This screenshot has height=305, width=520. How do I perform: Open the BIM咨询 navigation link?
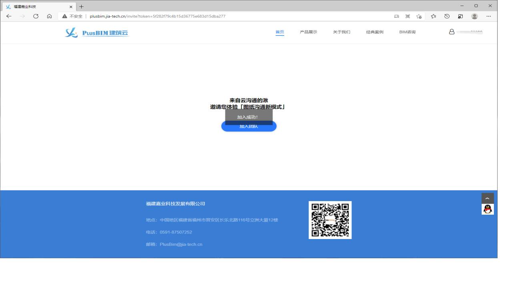point(407,32)
